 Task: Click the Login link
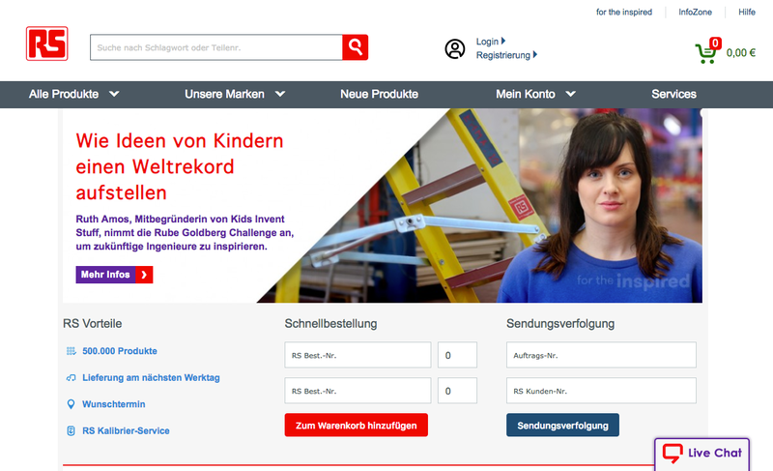[487, 42]
